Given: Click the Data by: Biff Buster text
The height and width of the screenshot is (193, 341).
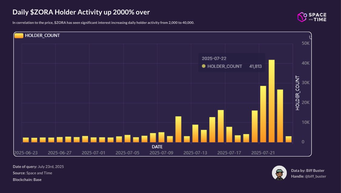Looking at the screenshot, I should pos(308,171).
